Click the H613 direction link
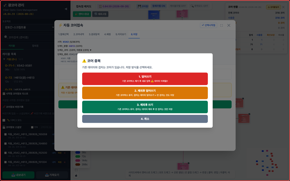Image resolution: width=290 pixels, height=181 pixels. click(72, 46)
